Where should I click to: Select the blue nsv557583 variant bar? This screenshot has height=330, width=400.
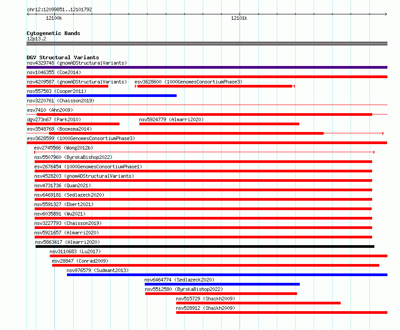[x=102, y=96]
